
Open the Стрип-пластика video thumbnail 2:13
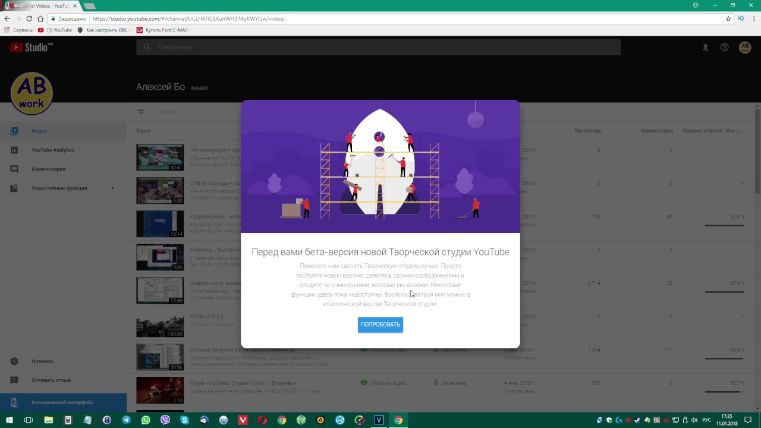tap(160, 391)
